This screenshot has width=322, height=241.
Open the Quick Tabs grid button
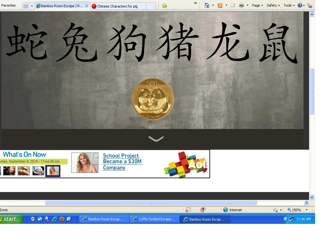tap(26, 6)
